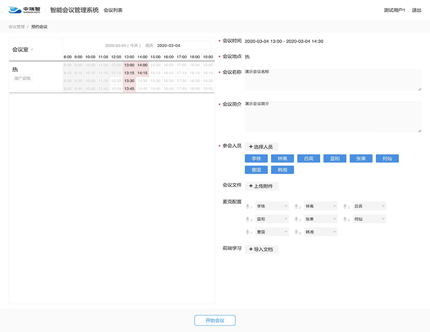Toggle the 14:15 time slot
The width and height of the screenshot is (430, 332).
click(142, 73)
